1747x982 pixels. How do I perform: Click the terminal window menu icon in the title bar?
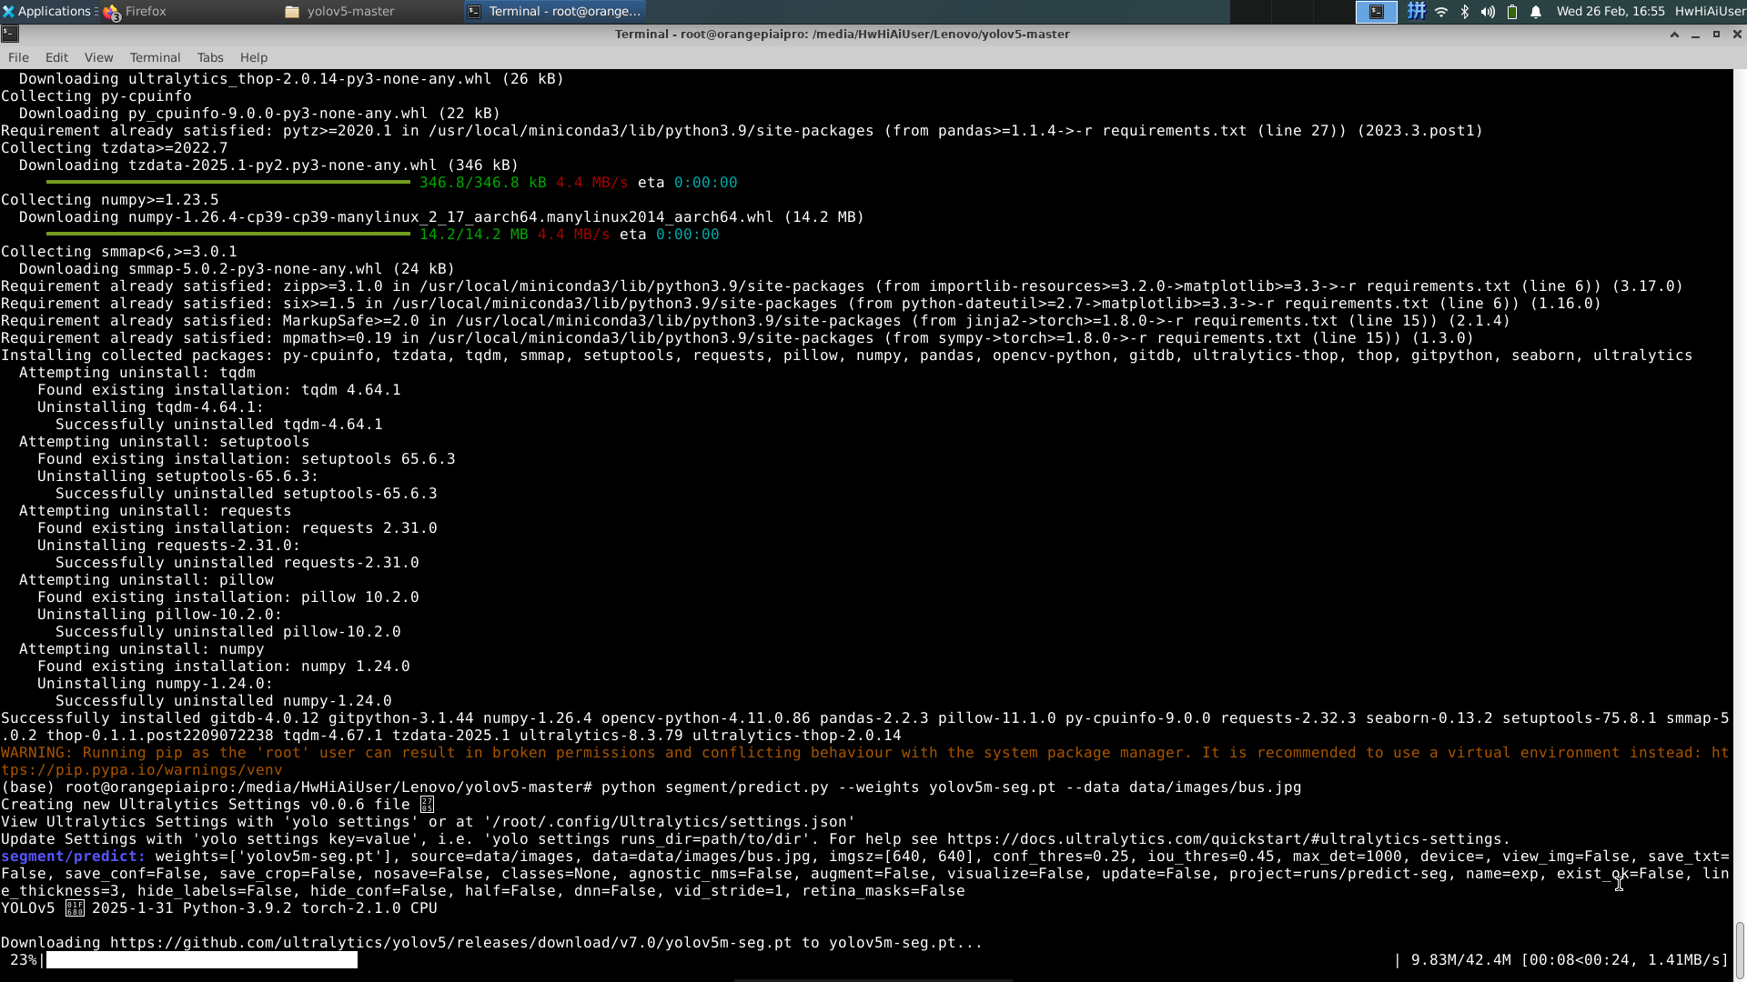coord(9,34)
